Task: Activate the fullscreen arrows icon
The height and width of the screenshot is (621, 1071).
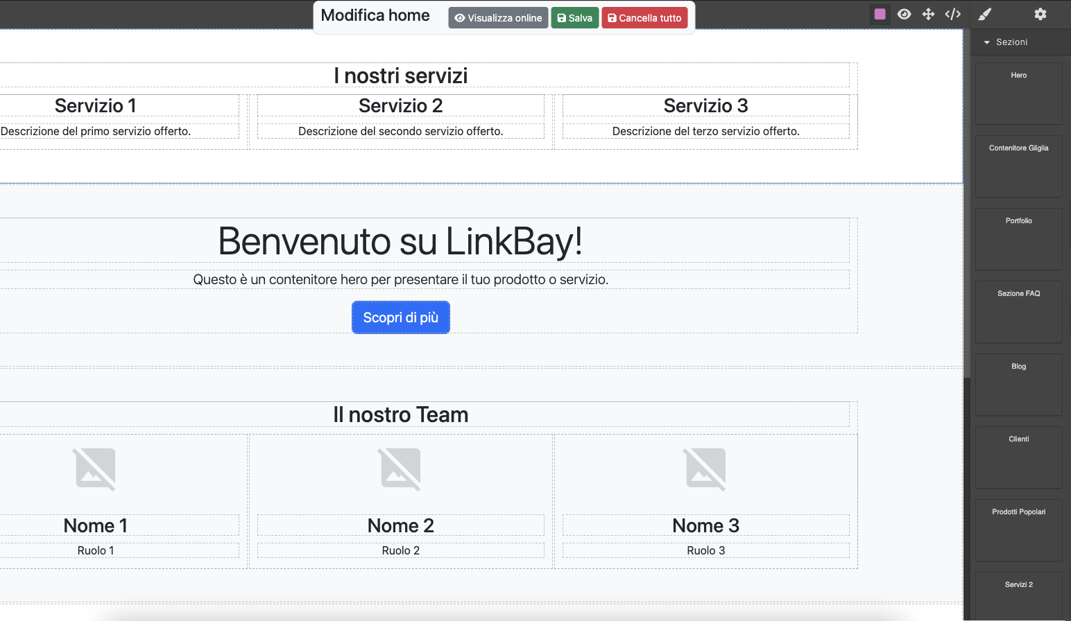Action: click(x=928, y=14)
